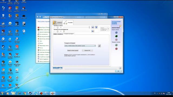The height and width of the screenshot is (97, 173).
Task: Expand the set default device dropdown
Action: click(x=108, y=29)
